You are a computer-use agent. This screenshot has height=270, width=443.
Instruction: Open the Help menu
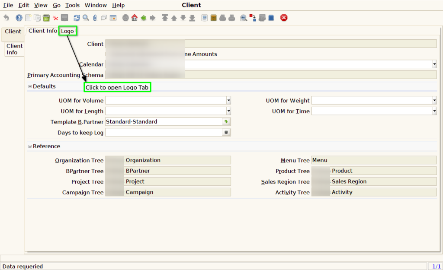118,5
